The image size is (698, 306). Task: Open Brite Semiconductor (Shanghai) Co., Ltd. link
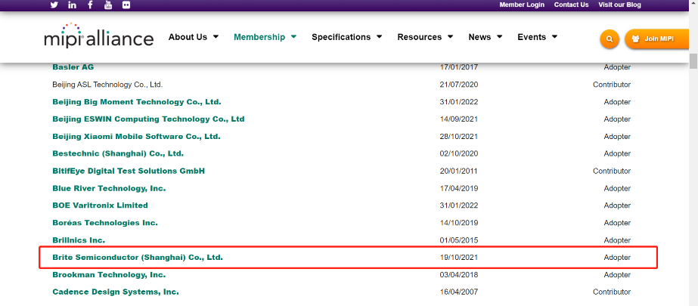(x=138, y=258)
